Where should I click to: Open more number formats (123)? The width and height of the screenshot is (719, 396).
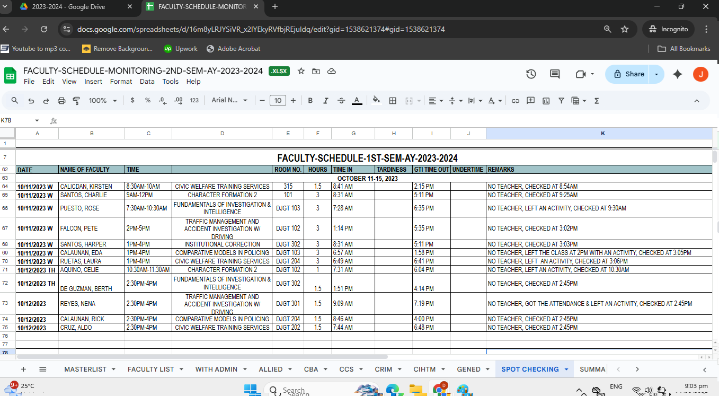[x=194, y=101]
